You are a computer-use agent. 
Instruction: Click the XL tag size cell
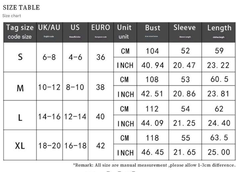pos(20,145)
